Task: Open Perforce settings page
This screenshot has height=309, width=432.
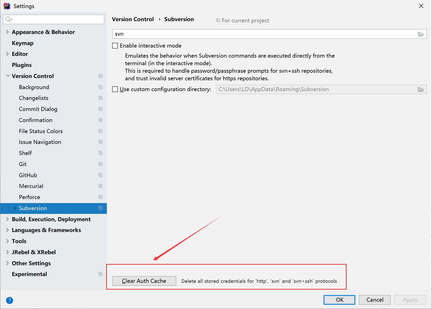Action: coord(29,197)
